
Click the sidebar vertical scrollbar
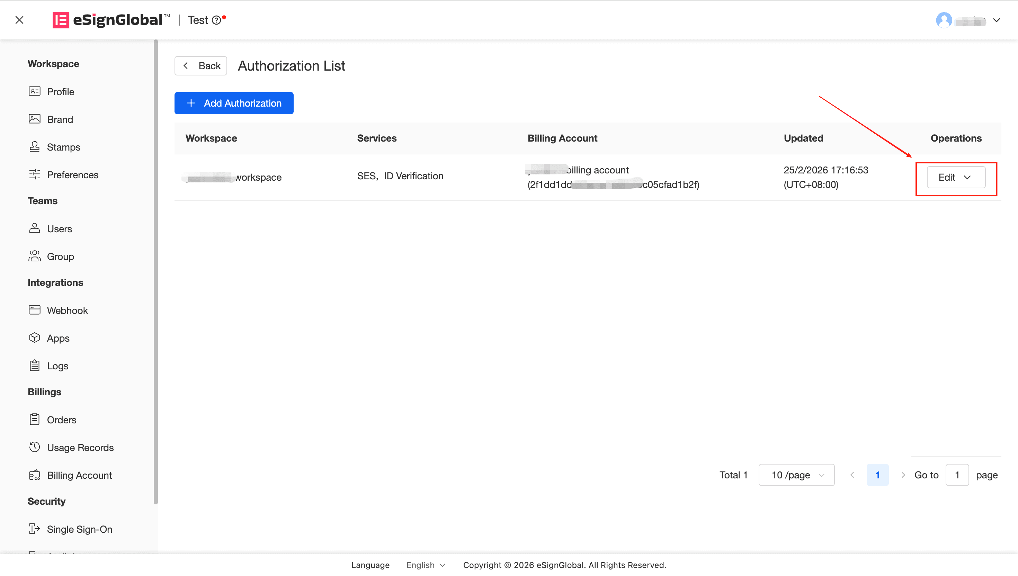click(155, 271)
